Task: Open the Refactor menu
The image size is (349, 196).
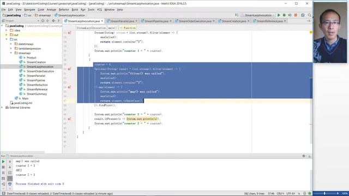Action: tap(64, 10)
